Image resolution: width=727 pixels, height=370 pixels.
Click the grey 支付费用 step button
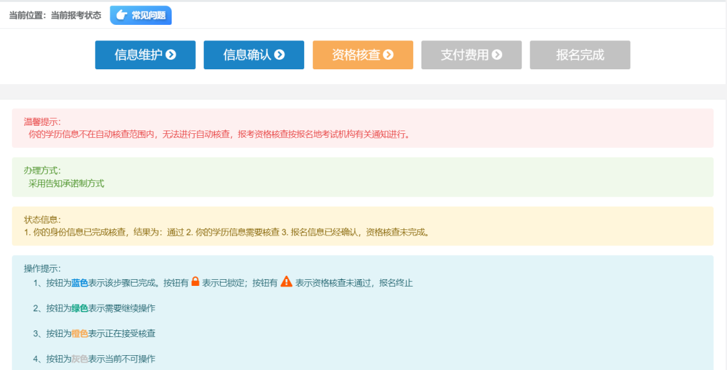(x=471, y=54)
